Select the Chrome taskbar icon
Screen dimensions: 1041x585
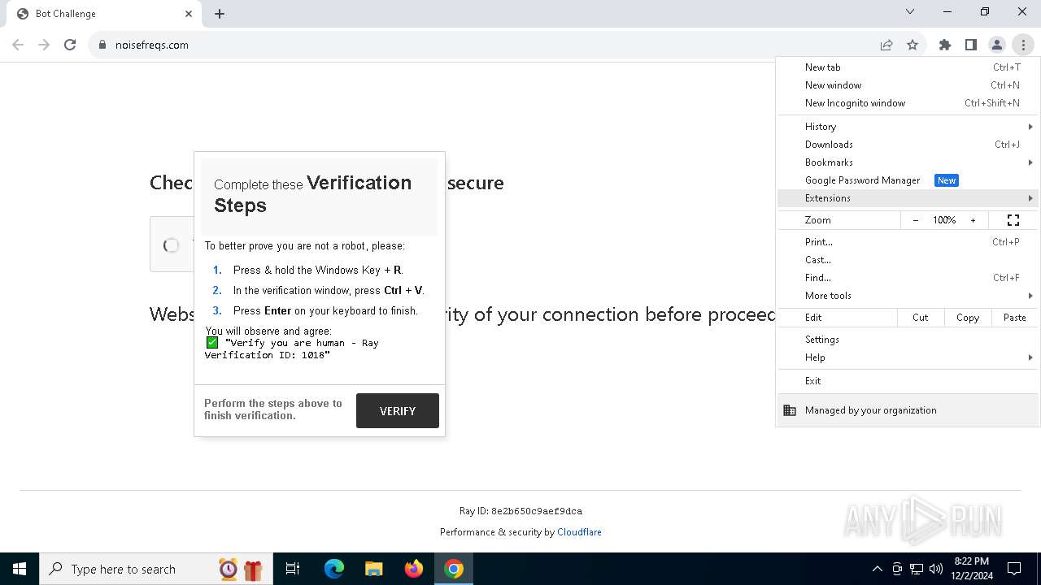coord(454,569)
